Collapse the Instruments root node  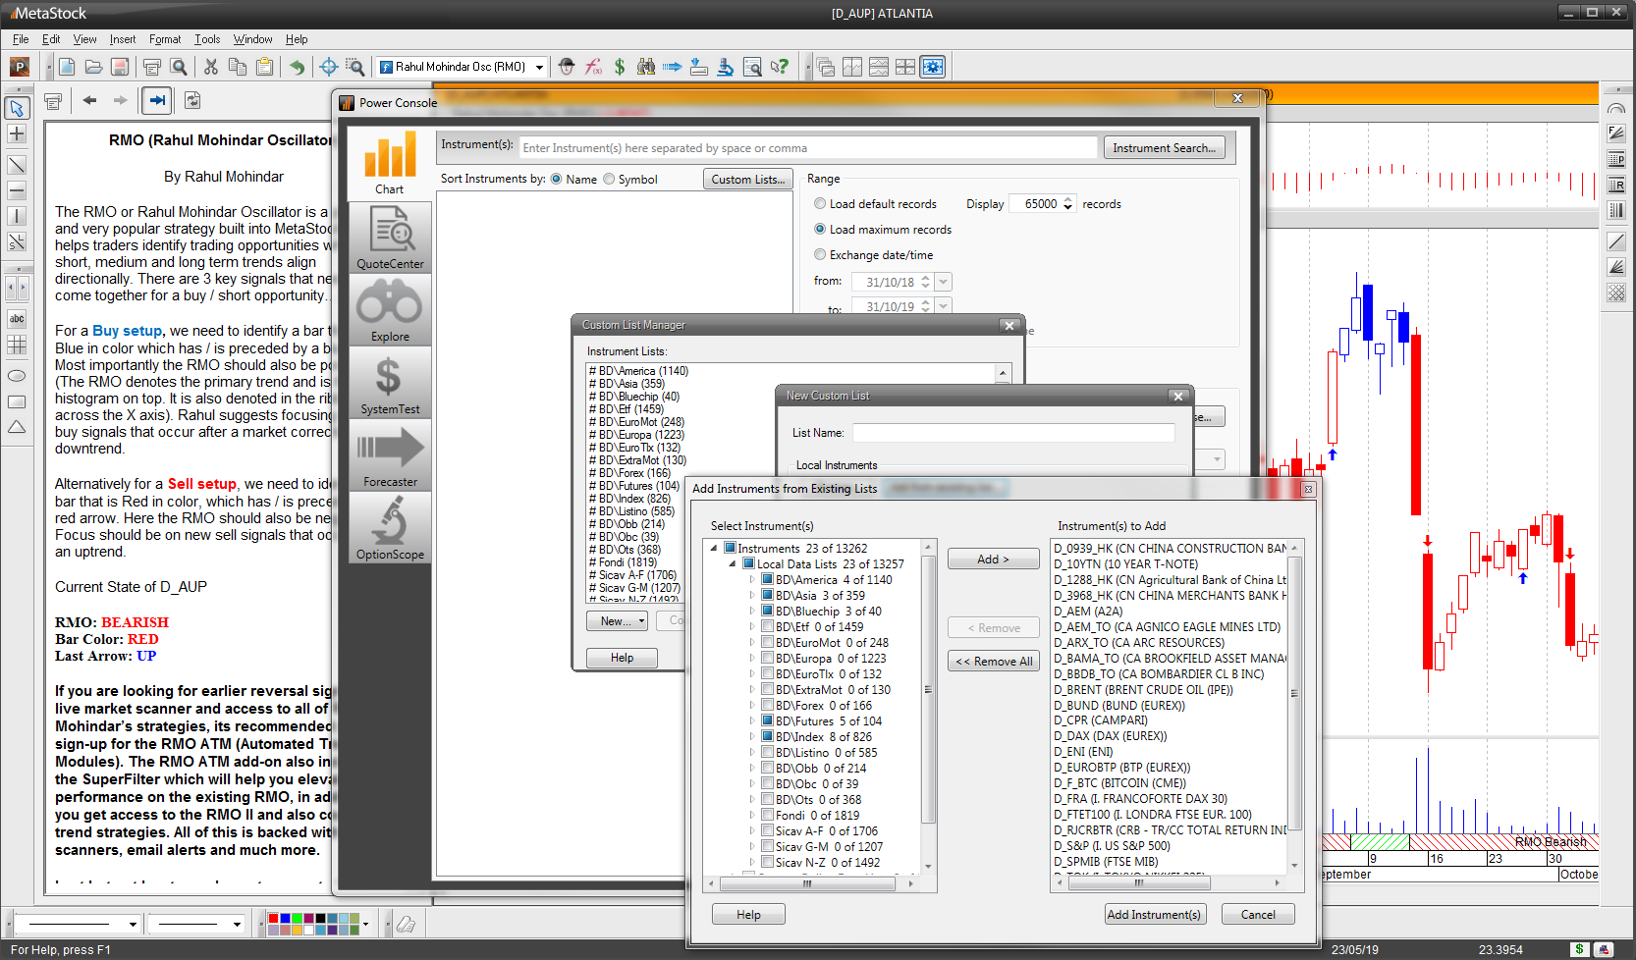[714, 549]
